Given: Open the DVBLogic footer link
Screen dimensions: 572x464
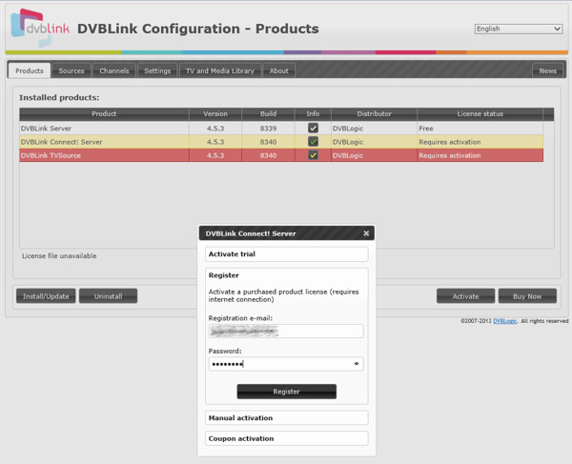Looking at the screenshot, I should [x=505, y=321].
